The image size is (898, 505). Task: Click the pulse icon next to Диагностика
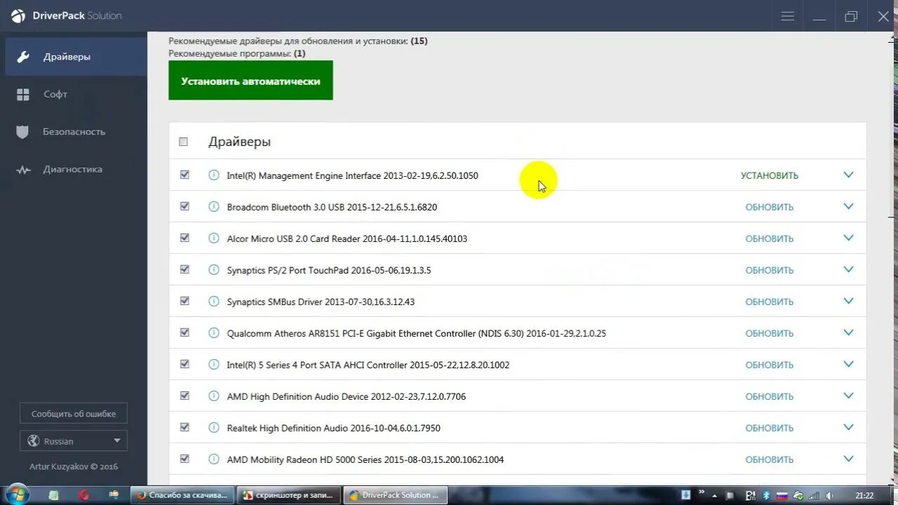(x=23, y=170)
